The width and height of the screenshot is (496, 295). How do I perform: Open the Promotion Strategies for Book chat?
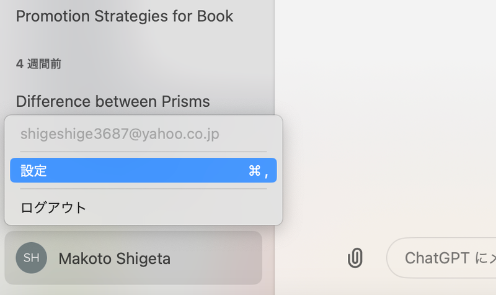pyautogui.click(x=125, y=16)
